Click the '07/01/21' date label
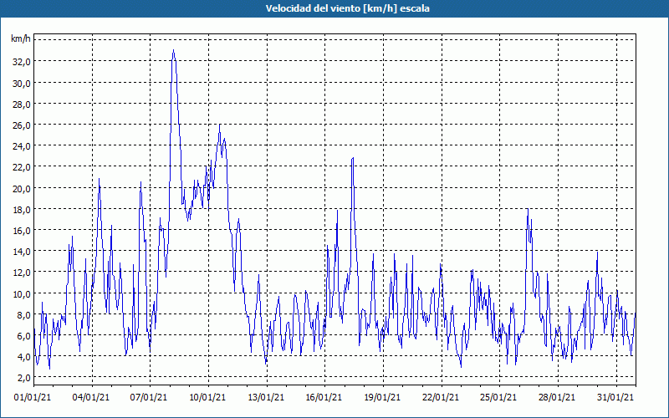 149,398
